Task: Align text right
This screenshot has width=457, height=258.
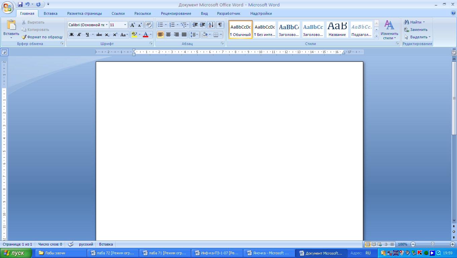Action: click(x=176, y=34)
